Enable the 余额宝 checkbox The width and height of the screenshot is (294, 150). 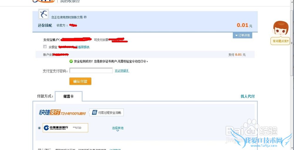click(x=45, y=46)
